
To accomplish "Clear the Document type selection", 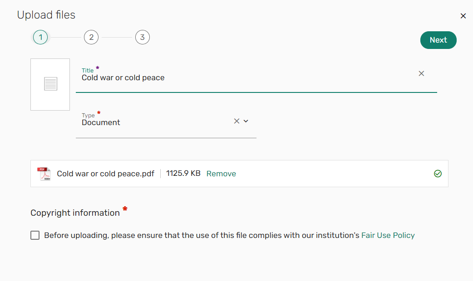I will click(x=236, y=121).
